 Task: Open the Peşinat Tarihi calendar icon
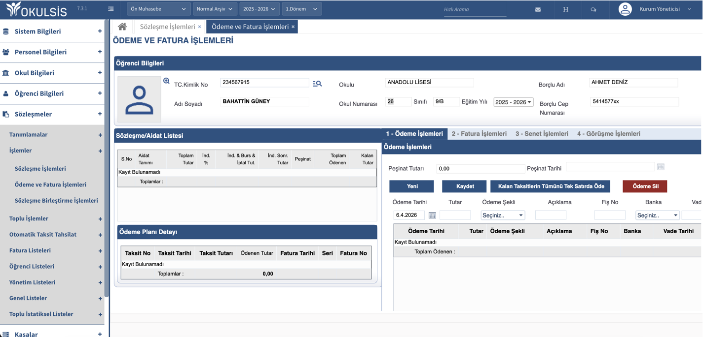coord(661,167)
